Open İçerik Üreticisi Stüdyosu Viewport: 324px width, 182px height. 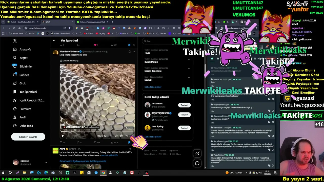[29, 100]
